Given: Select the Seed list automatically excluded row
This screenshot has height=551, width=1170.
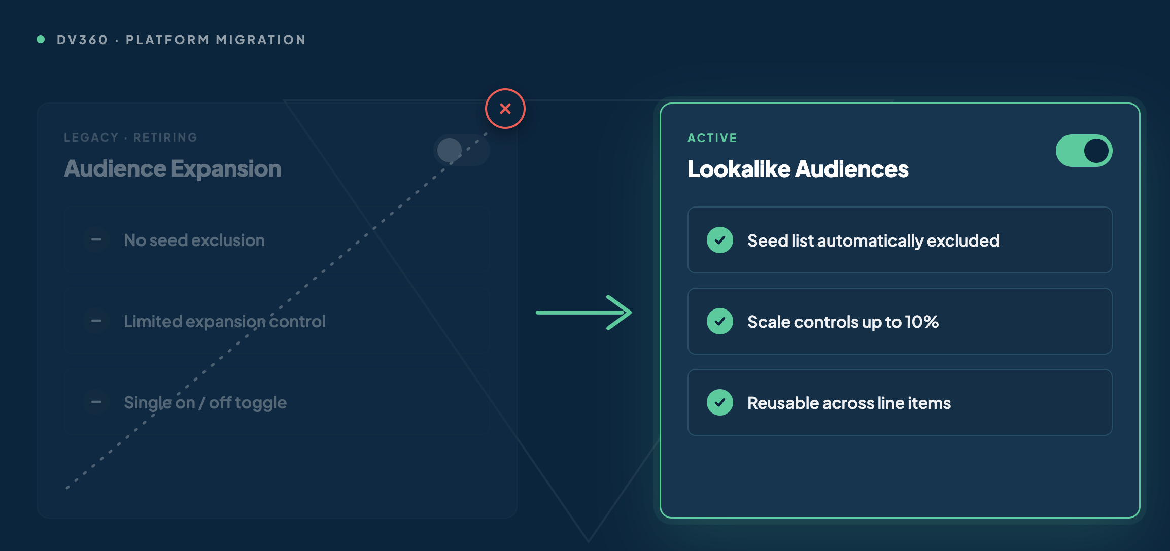Looking at the screenshot, I should coord(900,240).
